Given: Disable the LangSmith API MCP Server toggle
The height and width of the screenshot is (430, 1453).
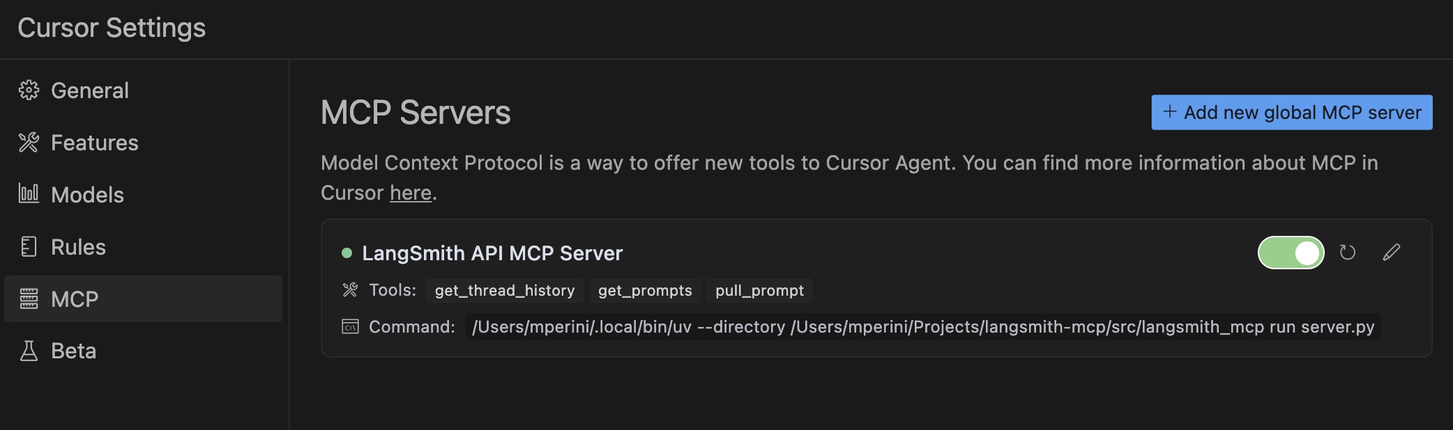Looking at the screenshot, I should [x=1291, y=253].
